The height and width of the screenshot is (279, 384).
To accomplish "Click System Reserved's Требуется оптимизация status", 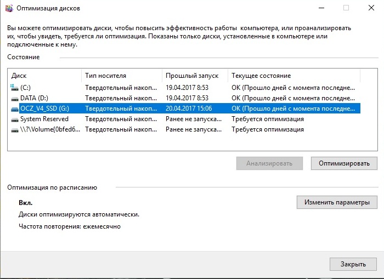I will coord(268,119).
